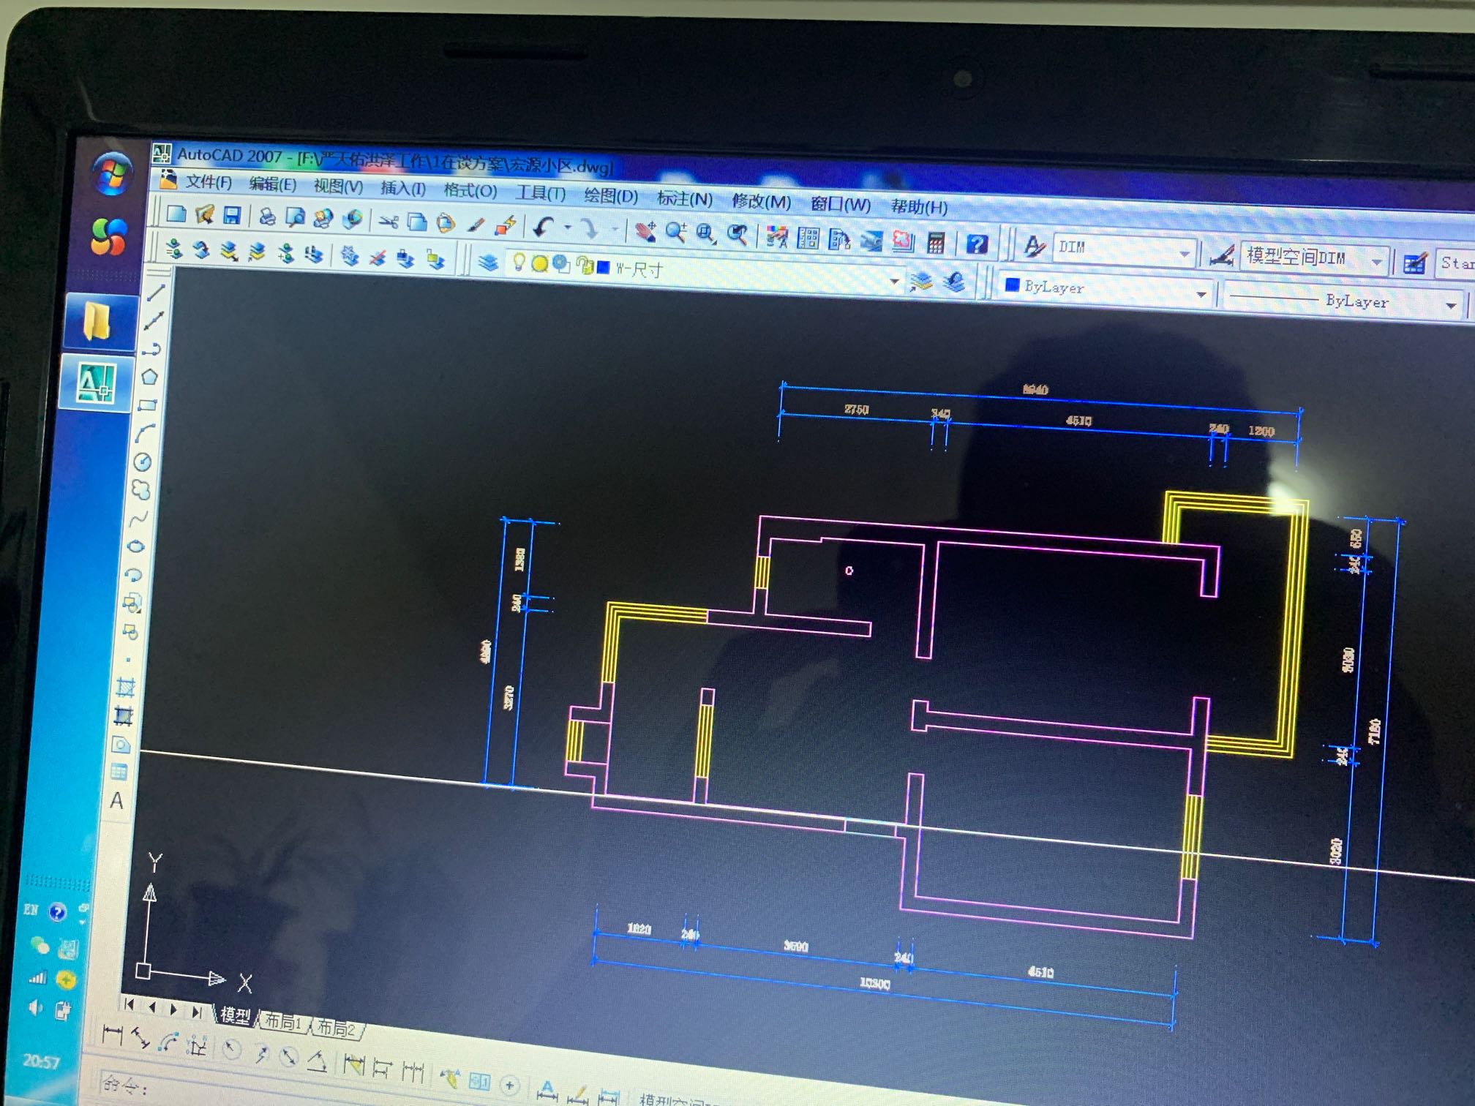Open the DIM text style dropdown
This screenshot has width=1475, height=1106.
pos(1184,253)
